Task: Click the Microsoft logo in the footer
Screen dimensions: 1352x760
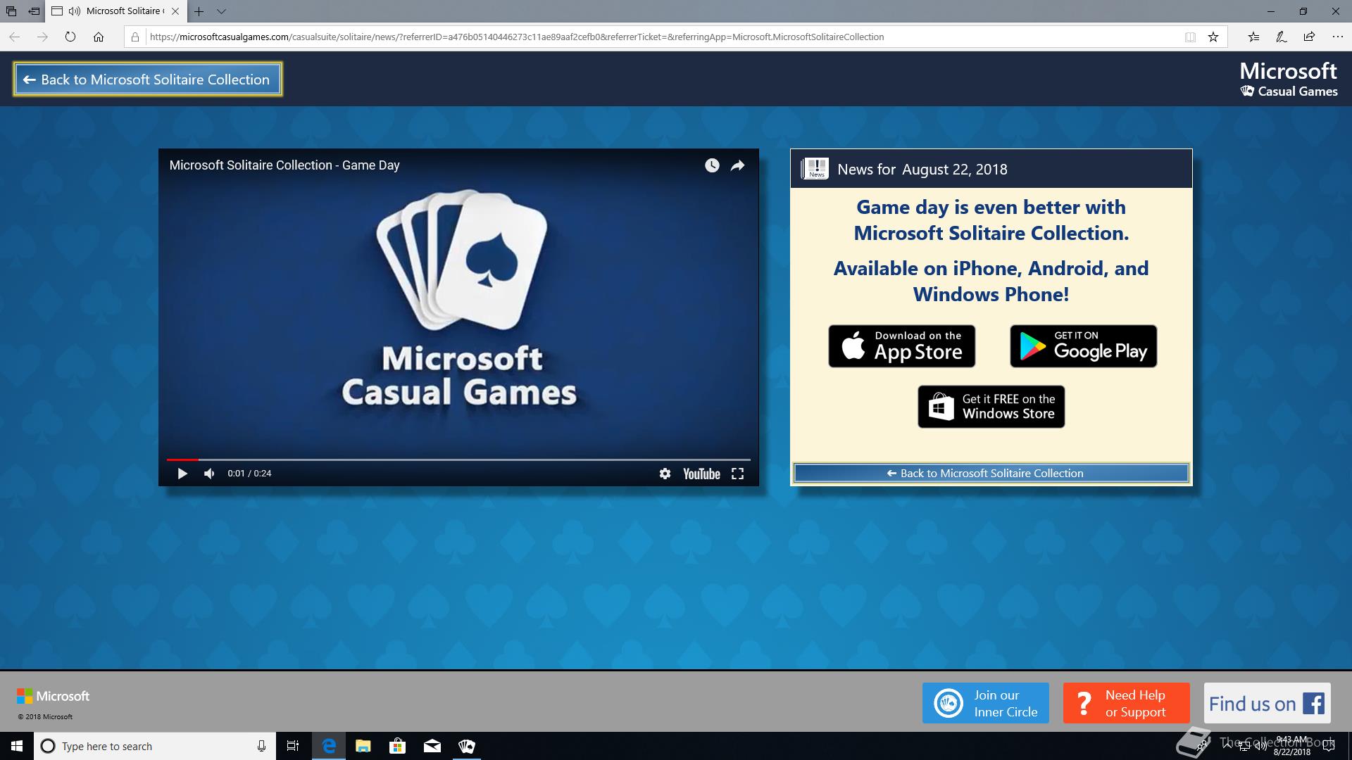Action: point(54,696)
